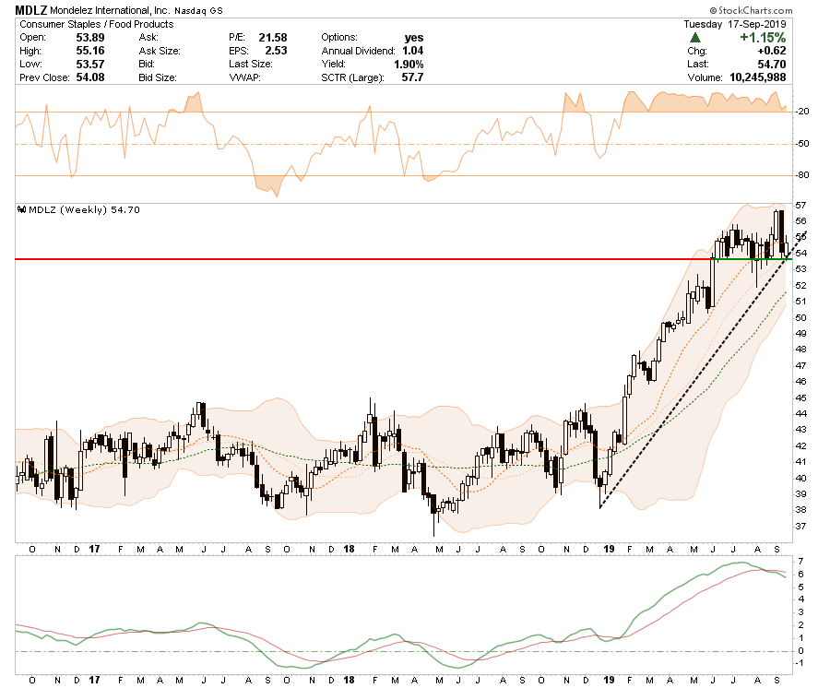This screenshot has width=830, height=688.
Task: Click the Low value 53.57
Action: click(x=90, y=64)
